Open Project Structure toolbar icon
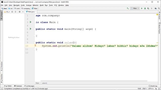Image resolution: width=161 pixels, height=90 pixels. tap(156, 8)
